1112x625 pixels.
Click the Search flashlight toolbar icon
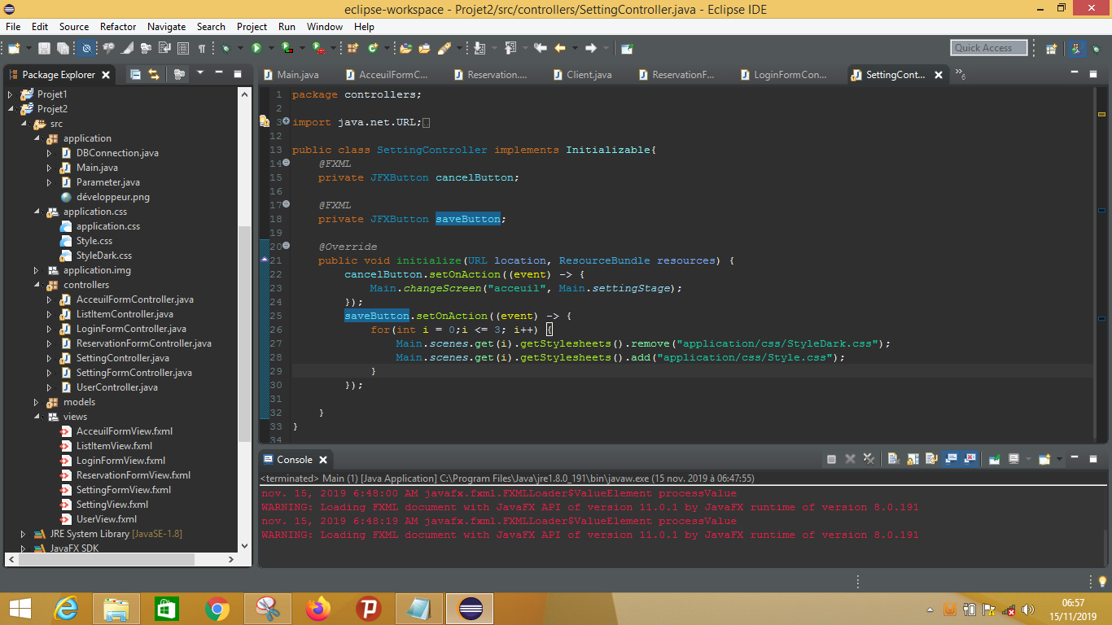tap(444, 48)
